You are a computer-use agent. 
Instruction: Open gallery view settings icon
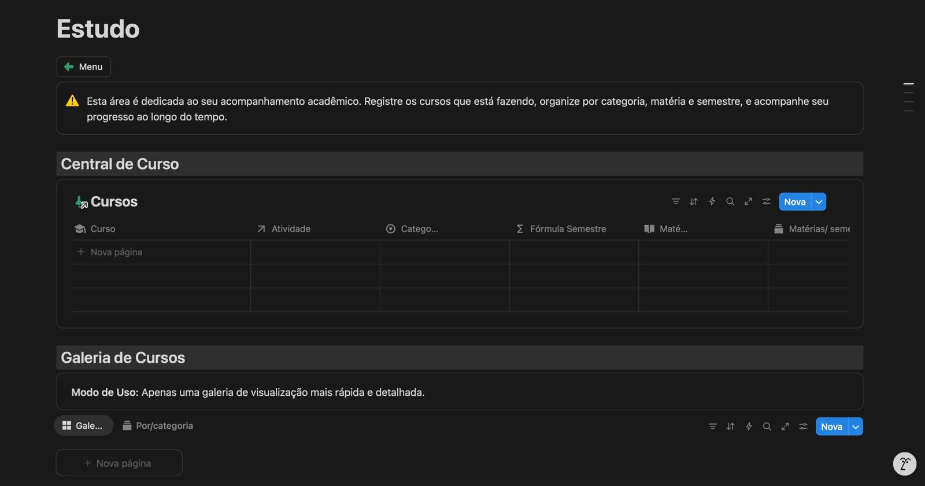click(x=803, y=426)
